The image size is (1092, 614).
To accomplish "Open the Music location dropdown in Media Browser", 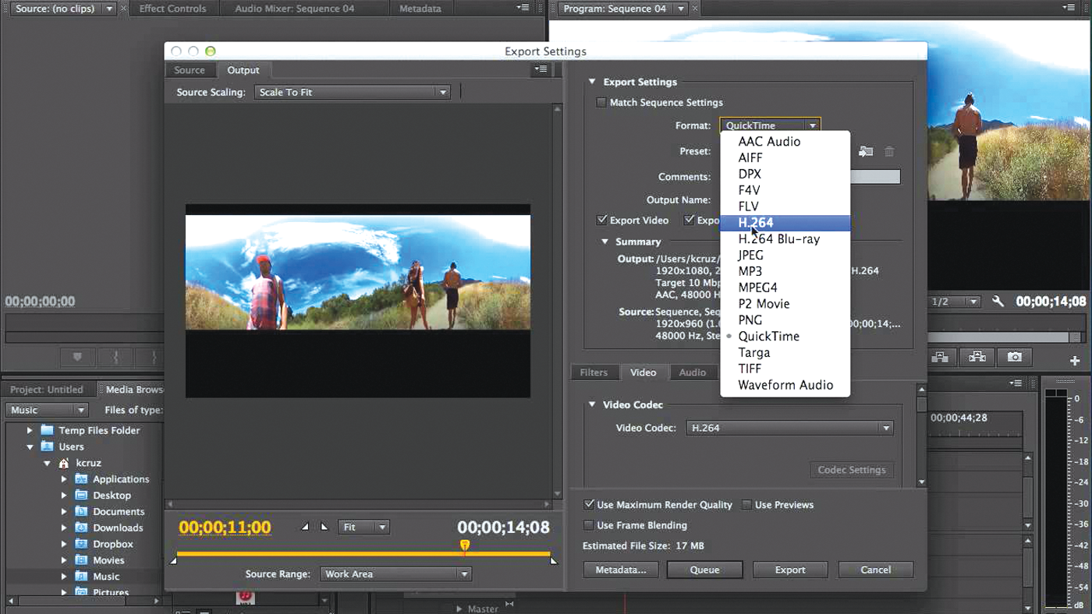I will point(47,410).
